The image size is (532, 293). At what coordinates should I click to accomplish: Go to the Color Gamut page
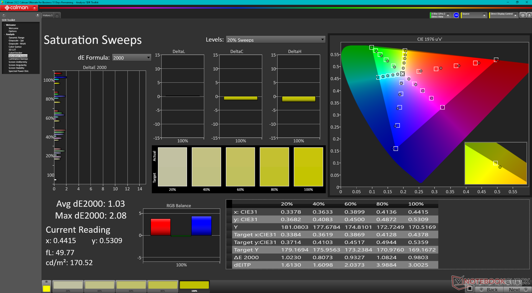pos(15,47)
